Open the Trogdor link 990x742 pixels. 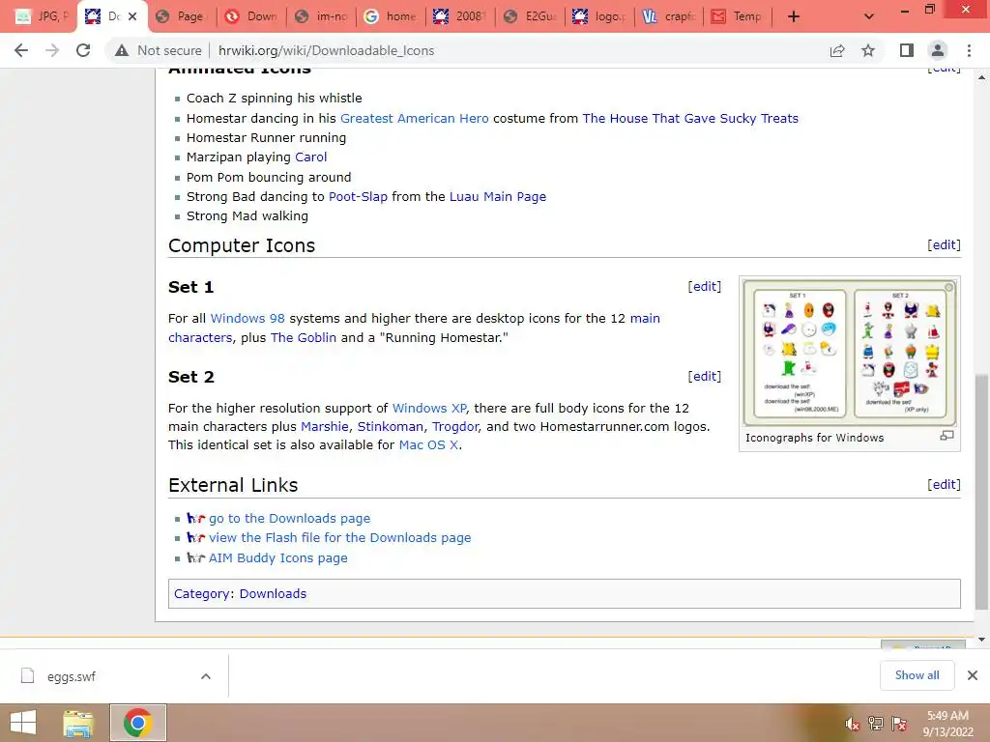(455, 426)
